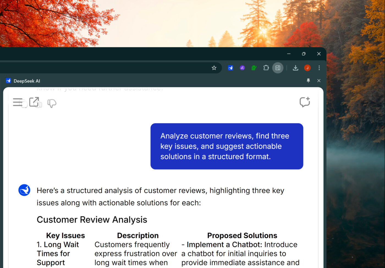
Task: Click the thumbs down feedback icon
Action: pyautogui.click(x=52, y=103)
